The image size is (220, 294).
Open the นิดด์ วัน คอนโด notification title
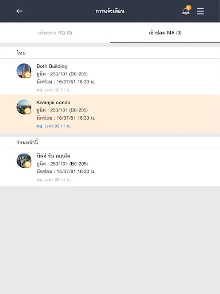pyautogui.click(x=53, y=156)
